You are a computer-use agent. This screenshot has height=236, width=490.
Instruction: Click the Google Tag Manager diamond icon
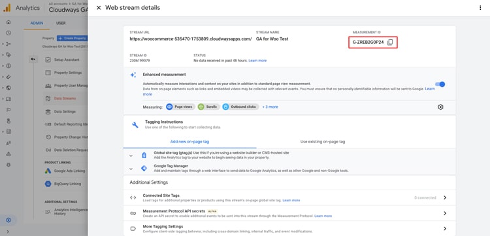(144, 169)
